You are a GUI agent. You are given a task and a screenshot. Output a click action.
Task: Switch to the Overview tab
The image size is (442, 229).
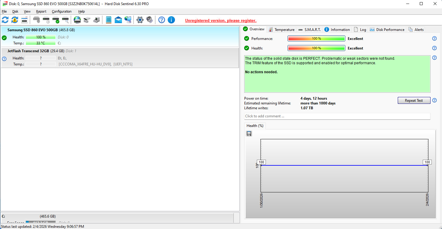click(254, 29)
